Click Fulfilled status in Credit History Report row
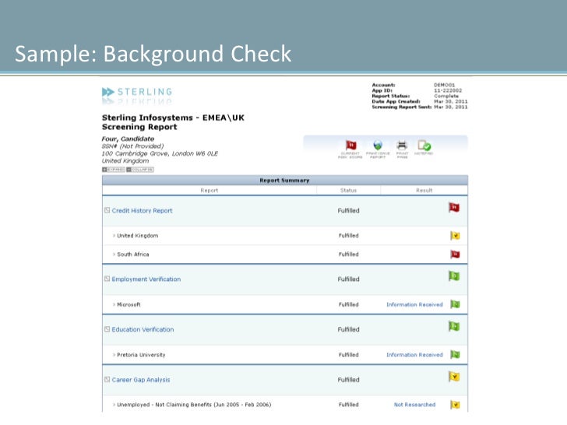The height and width of the screenshot is (425, 567). pyautogui.click(x=349, y=210)
